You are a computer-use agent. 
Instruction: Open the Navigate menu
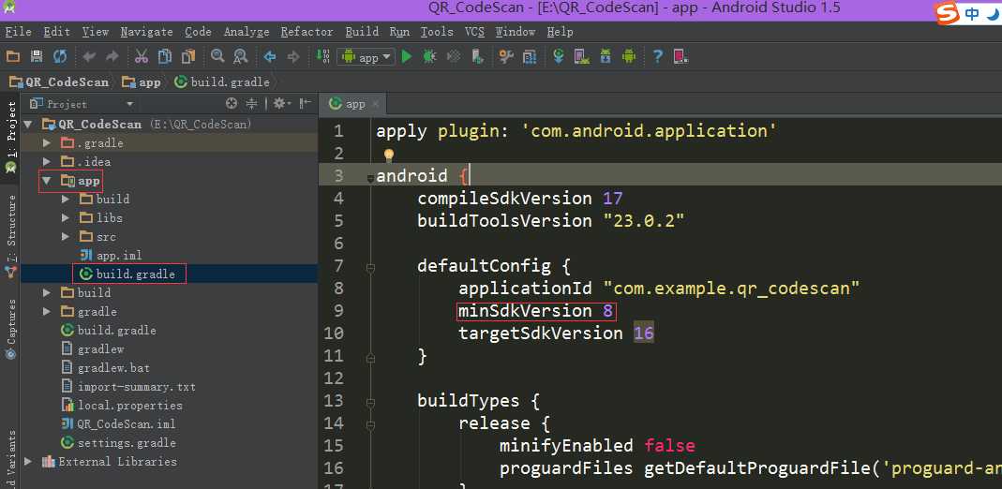coord(146,31)
